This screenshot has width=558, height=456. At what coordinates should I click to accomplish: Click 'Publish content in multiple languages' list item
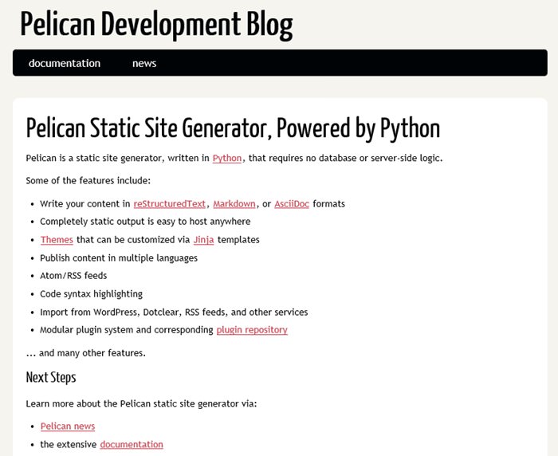[x=119, y=258]
